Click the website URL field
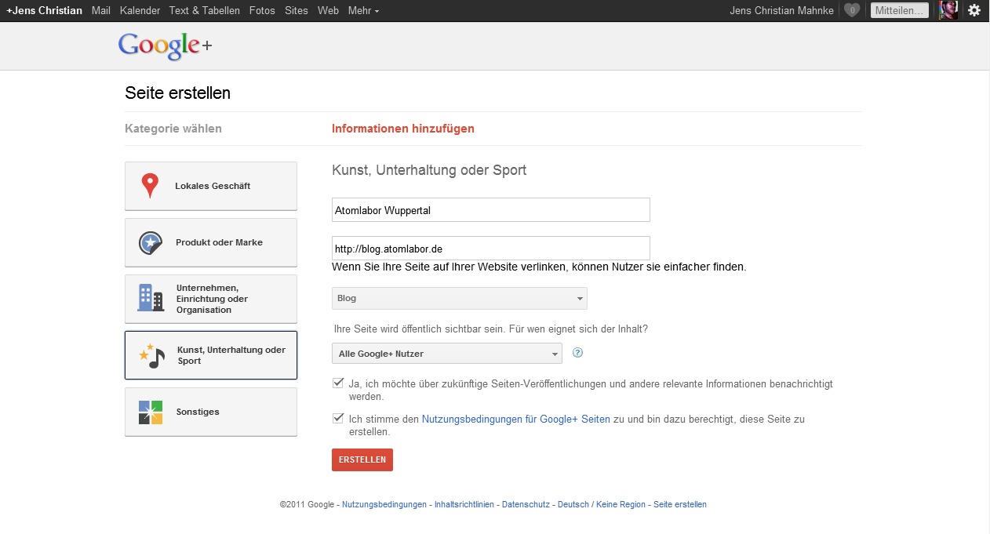This screenshot has height=534, width=990. (x=491, y=249)
